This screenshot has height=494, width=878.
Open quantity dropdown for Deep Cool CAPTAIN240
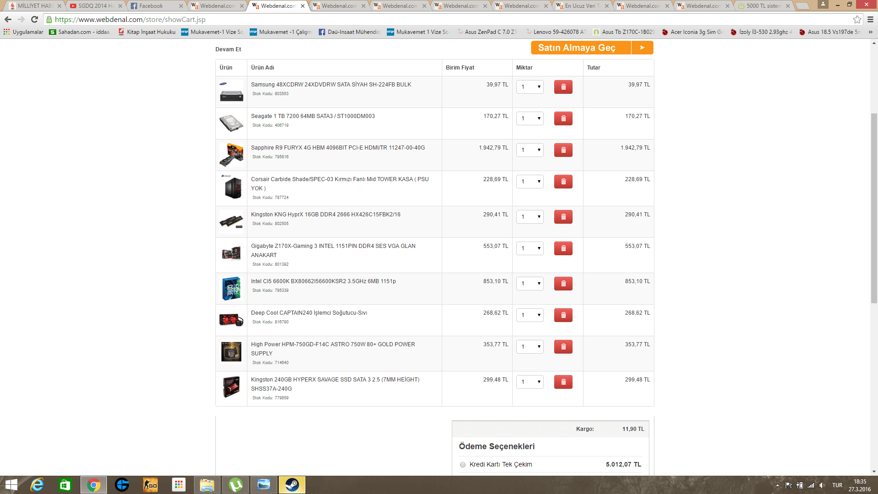pos(530,315)
